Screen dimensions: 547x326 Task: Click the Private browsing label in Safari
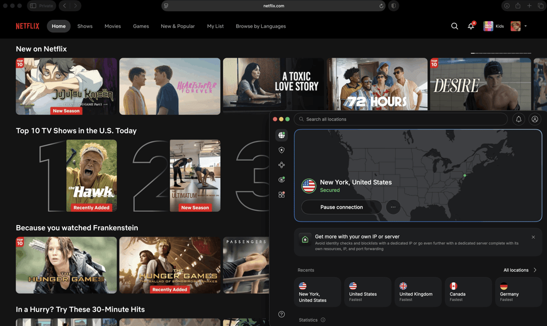46,5
